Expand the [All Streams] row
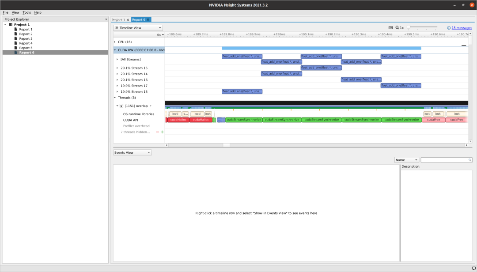This screenshot has width=477, height=272. coord(117,59)
